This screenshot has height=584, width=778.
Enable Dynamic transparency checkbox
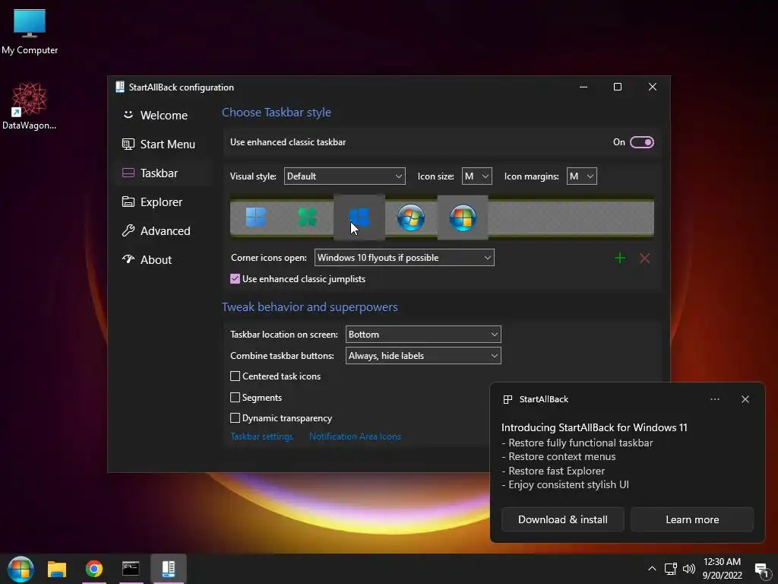click(236, 418)
